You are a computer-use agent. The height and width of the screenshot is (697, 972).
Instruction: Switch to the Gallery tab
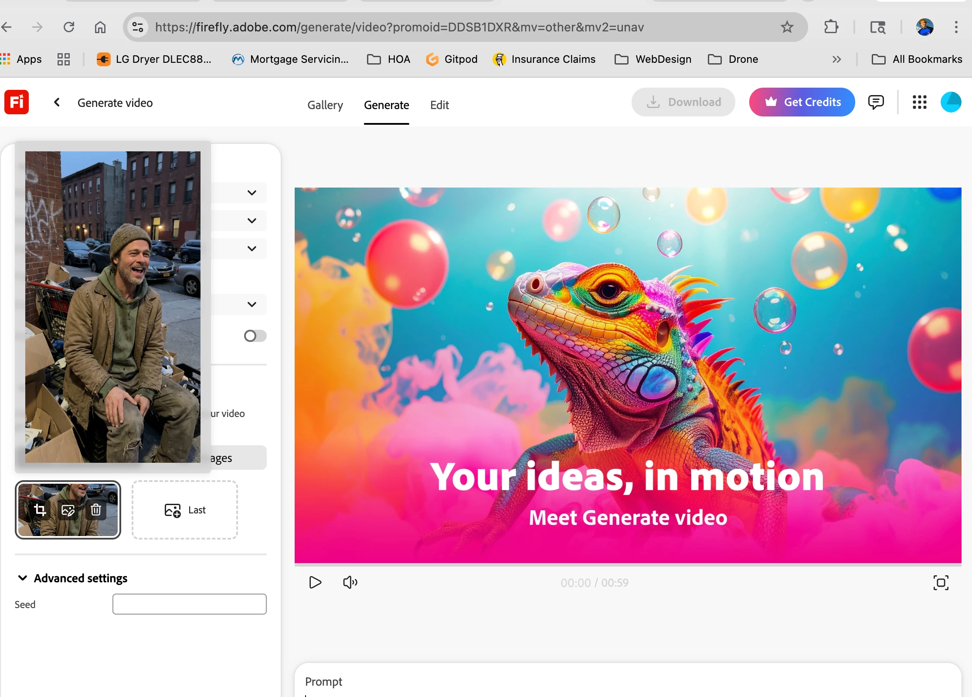coord(325,105)
